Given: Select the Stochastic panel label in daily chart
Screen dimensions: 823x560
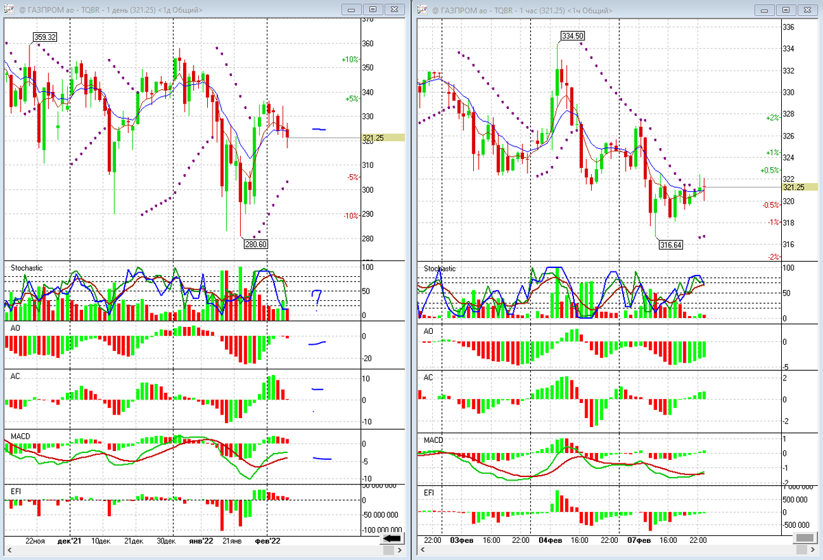Looking at the screenshot, I should click(x=26, y=267).
